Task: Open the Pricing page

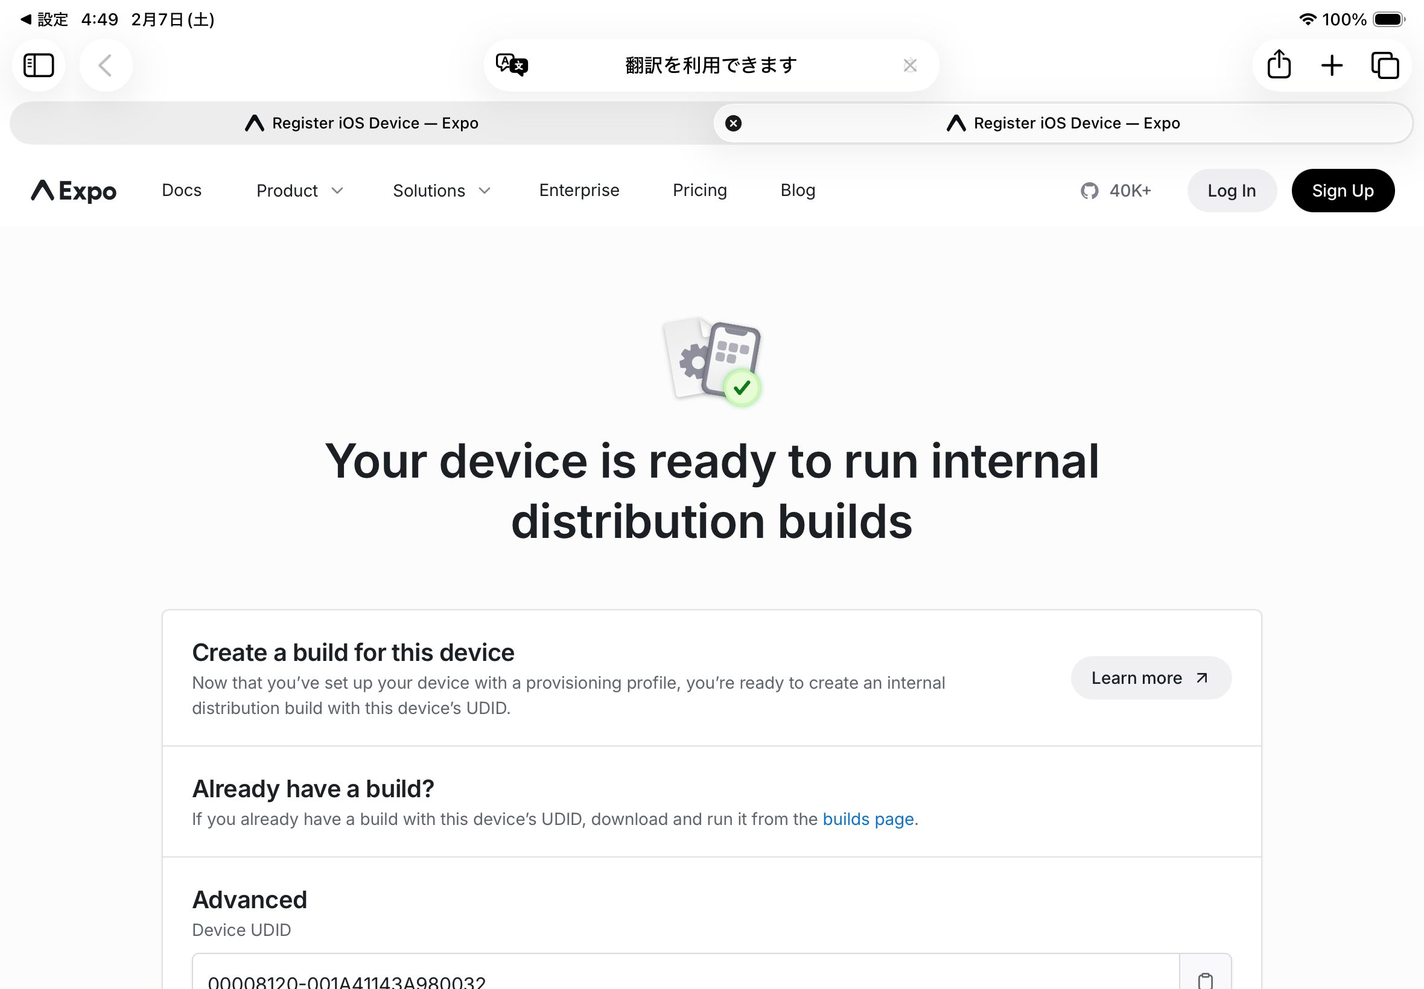Action: click(x=699, y=190)
